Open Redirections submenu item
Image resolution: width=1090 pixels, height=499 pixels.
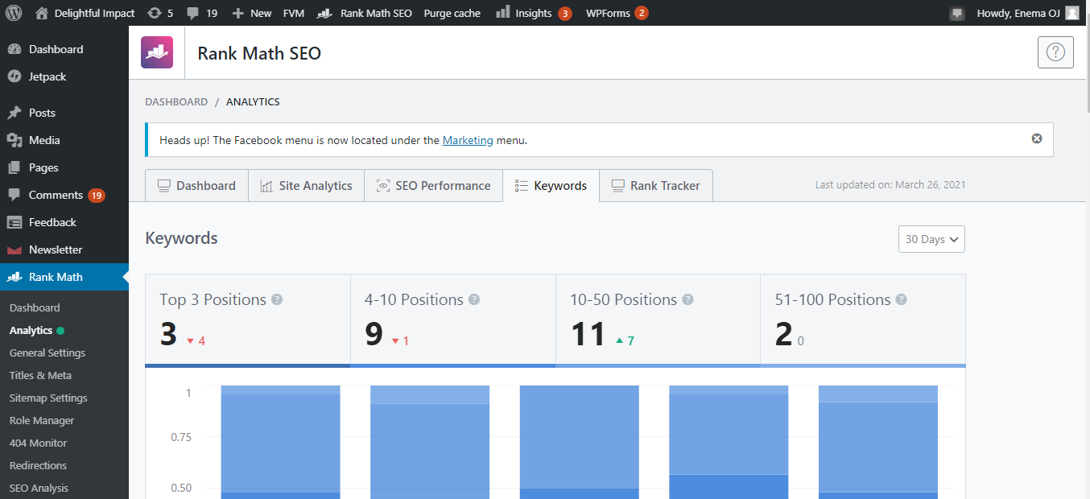38,465
